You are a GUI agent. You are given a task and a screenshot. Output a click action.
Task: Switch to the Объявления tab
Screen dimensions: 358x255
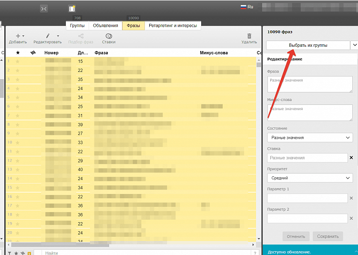(x=105, y=26)
